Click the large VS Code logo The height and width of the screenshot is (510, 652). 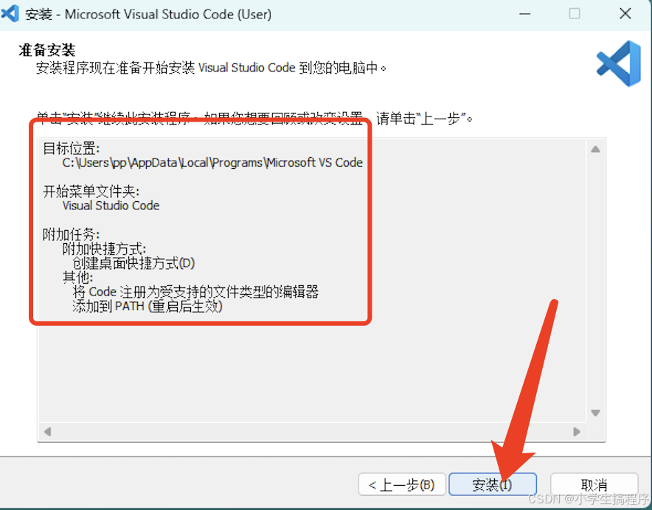point(619,63)
